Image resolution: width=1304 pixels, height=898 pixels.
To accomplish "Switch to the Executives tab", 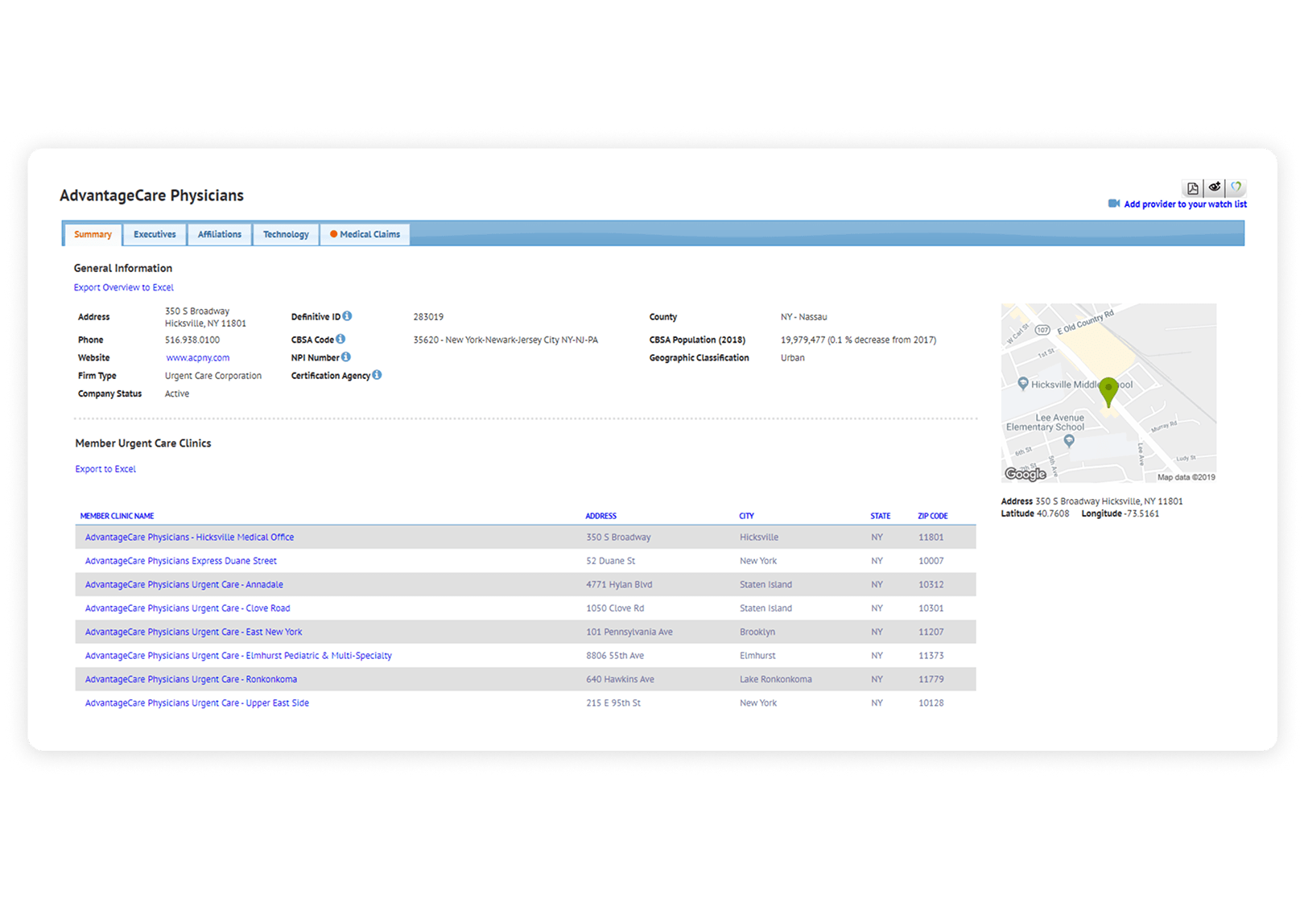I will (155, 234).
